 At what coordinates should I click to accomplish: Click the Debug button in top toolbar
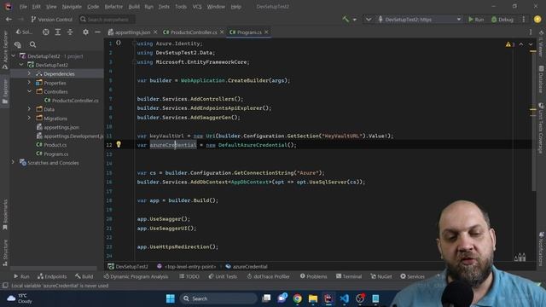(x=502, y=20)
